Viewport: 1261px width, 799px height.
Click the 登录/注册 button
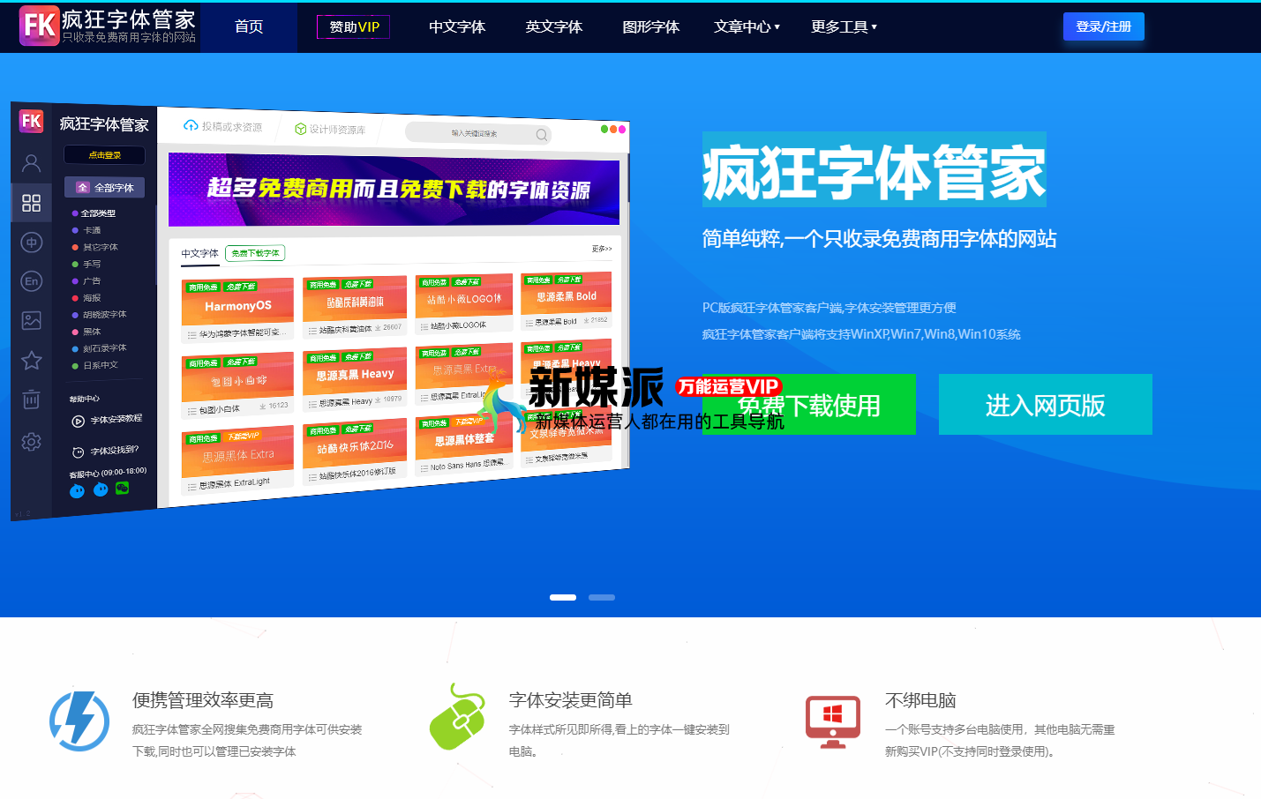tap(1104, 26)
